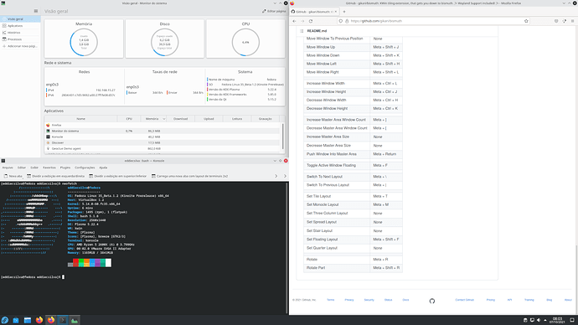Screen dimensions: 578x325
Task: Split Konsole view esquerda/direita
Action: click(x=55, y=176)
